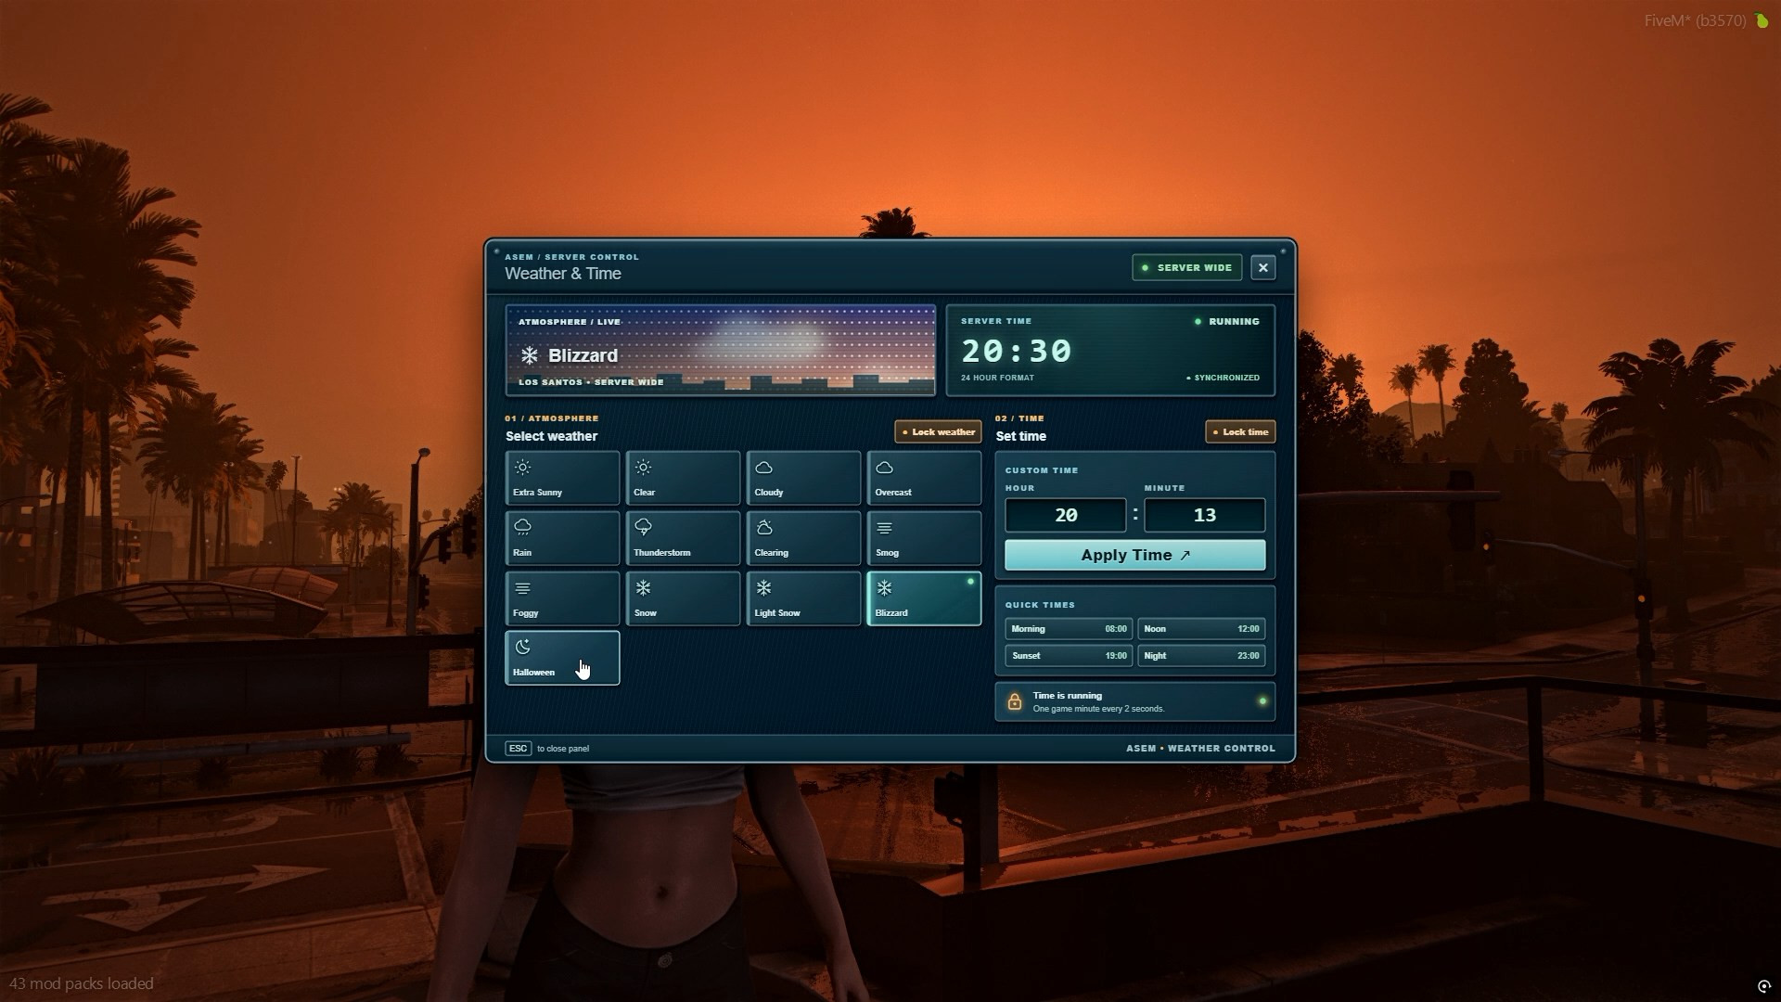1781x1002 pixels.
Task: Click the active Blizzard weather tile
Action: point(924,598)
